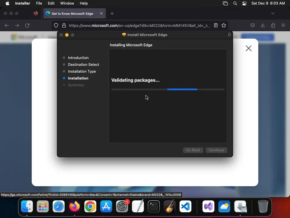Open the Help menu
The image size is (290, 218).
tap(84, 3)
